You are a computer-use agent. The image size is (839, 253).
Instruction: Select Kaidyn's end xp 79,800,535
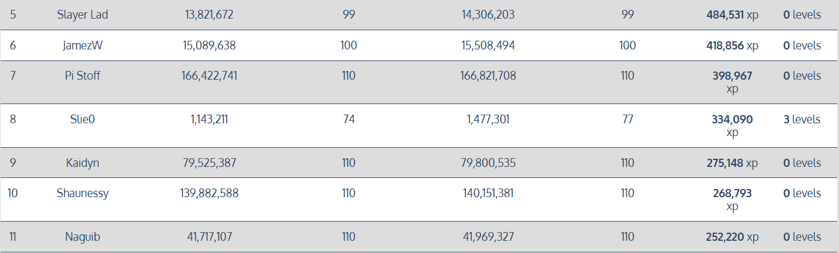pos(488,163)
